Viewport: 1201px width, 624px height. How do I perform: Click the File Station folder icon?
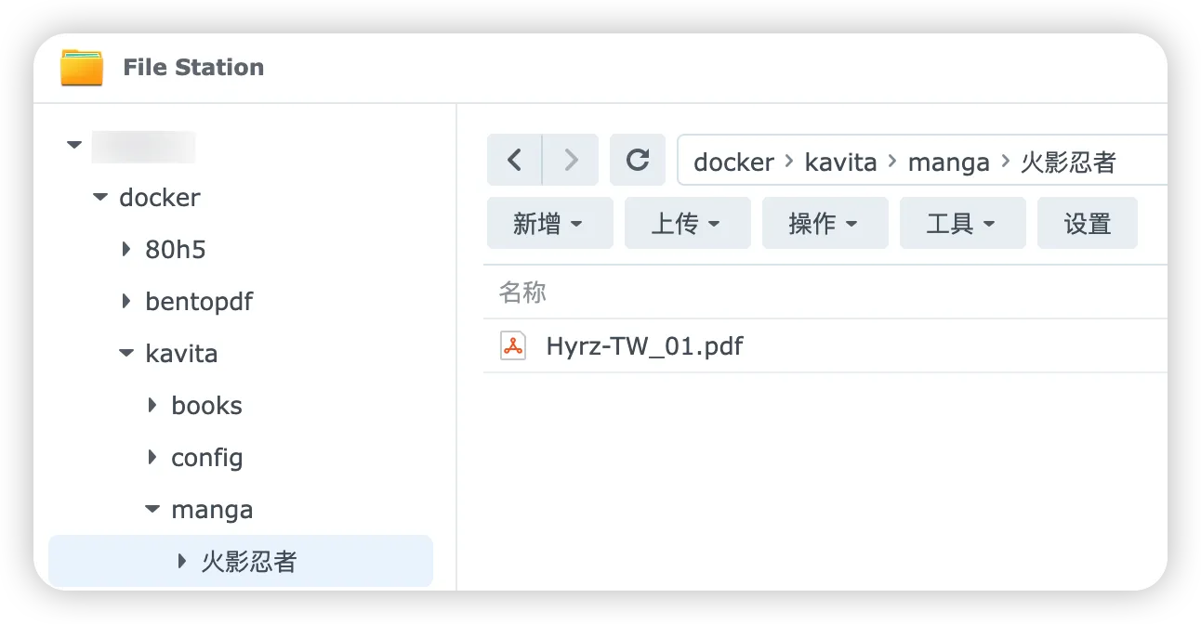(x=82, y=68)
